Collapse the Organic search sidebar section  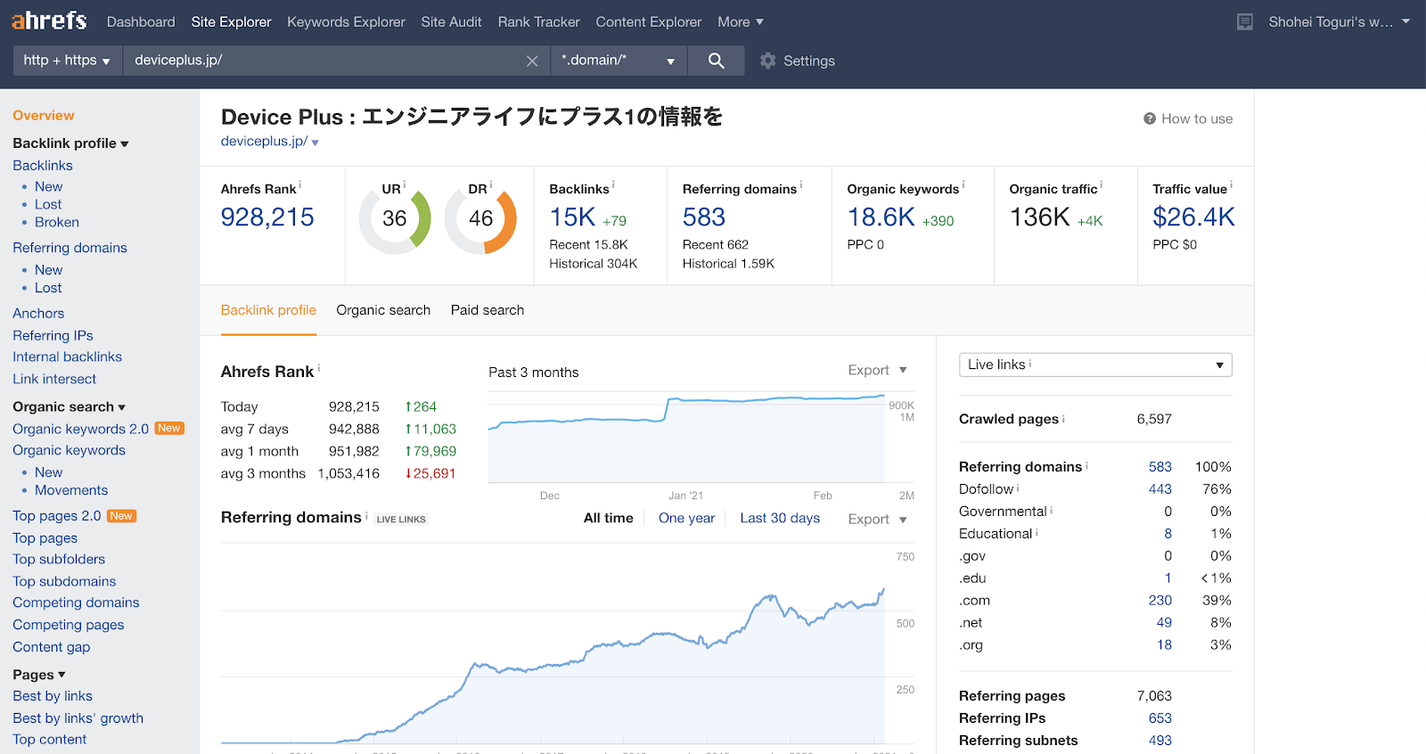69,406
